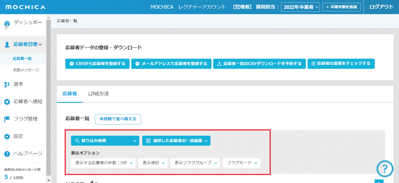Click 未読数で並べ替える sort button
399x183 pixels.
click(x=118, y=119)
